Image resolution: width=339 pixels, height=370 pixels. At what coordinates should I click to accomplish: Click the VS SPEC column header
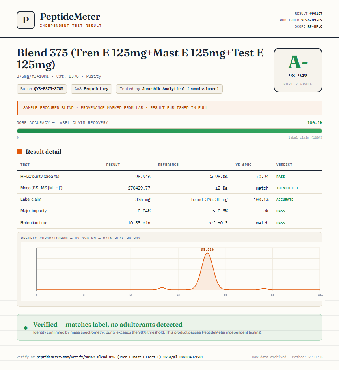point(243,165)
